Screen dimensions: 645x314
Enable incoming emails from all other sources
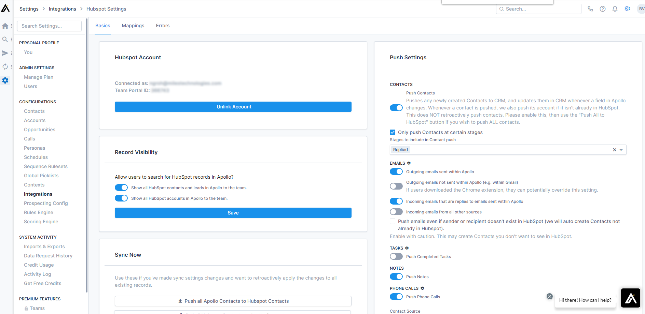(x=396, y=212)
